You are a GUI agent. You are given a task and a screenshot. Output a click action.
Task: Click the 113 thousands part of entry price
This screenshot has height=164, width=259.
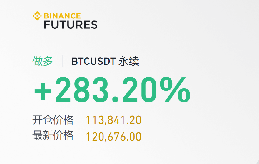(x=93, y=120)
